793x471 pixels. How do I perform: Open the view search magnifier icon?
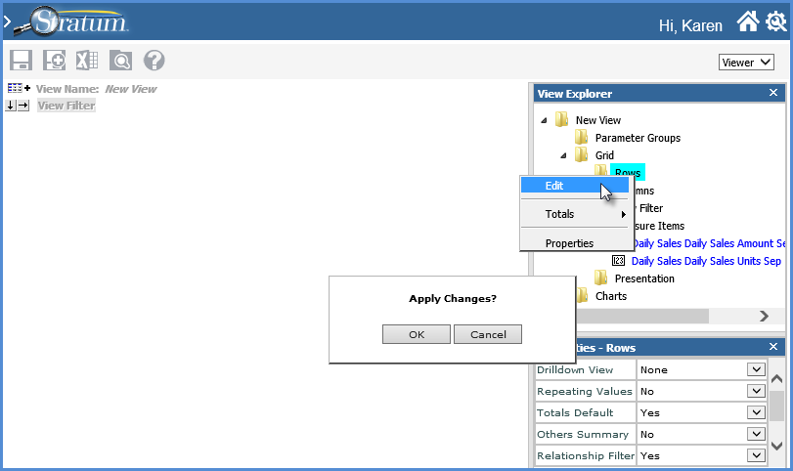pyautogui.click(x=120, y=61)
